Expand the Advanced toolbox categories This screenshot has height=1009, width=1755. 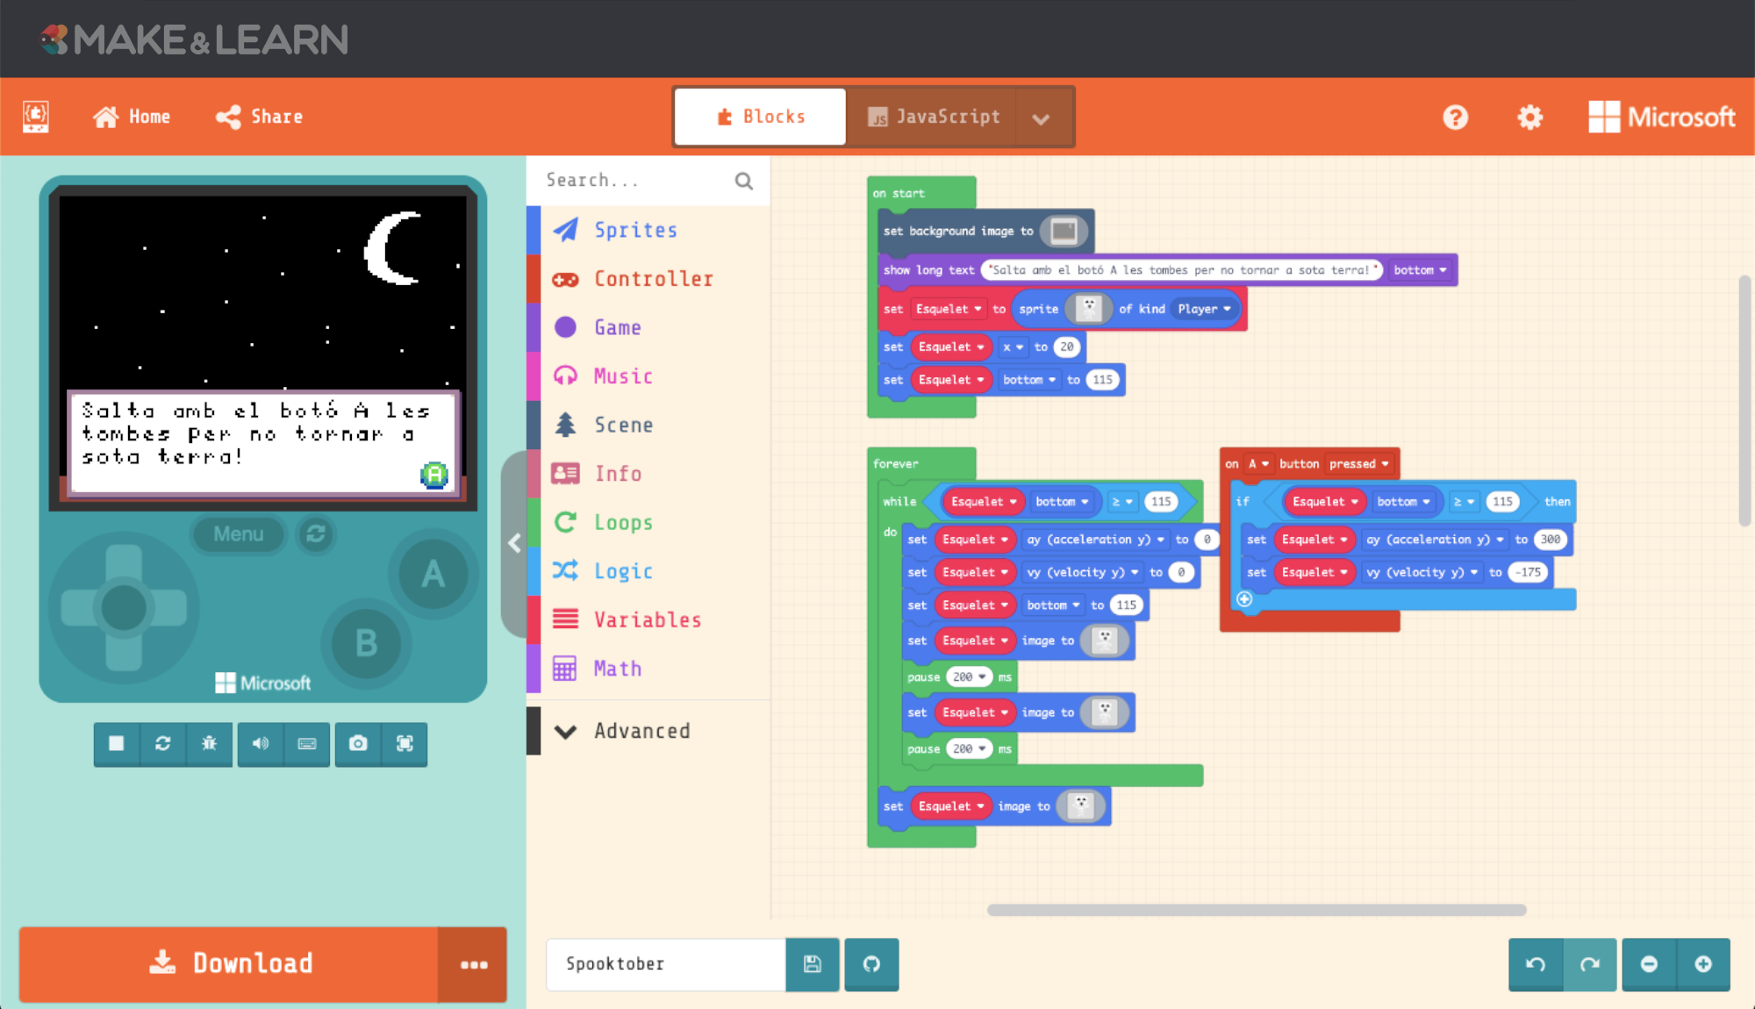[641, 731]
